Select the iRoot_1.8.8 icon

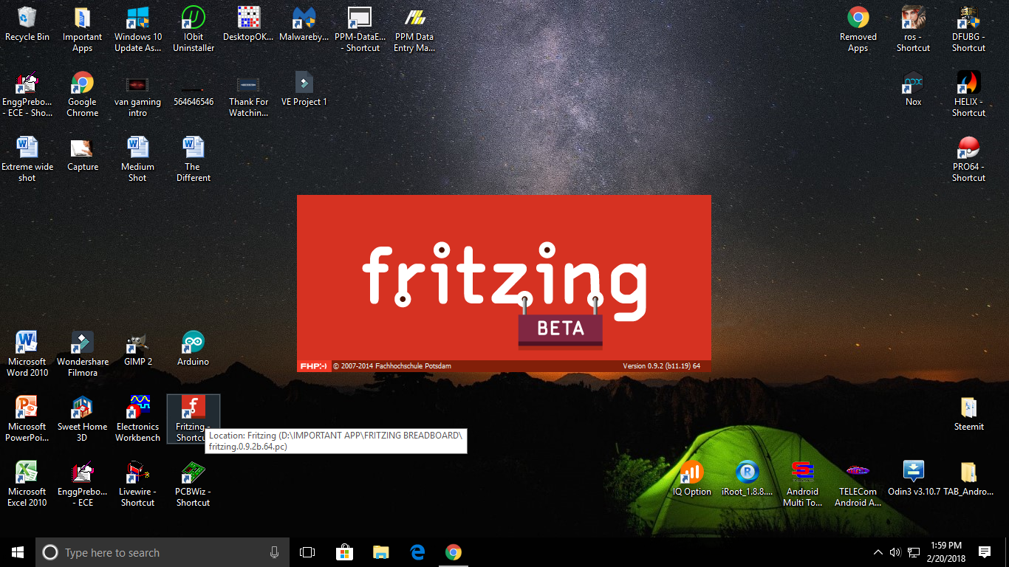747,479
